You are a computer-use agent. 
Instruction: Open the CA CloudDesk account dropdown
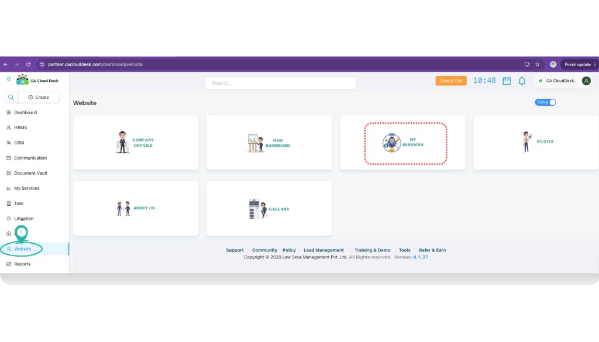click(x=560, y=81)
